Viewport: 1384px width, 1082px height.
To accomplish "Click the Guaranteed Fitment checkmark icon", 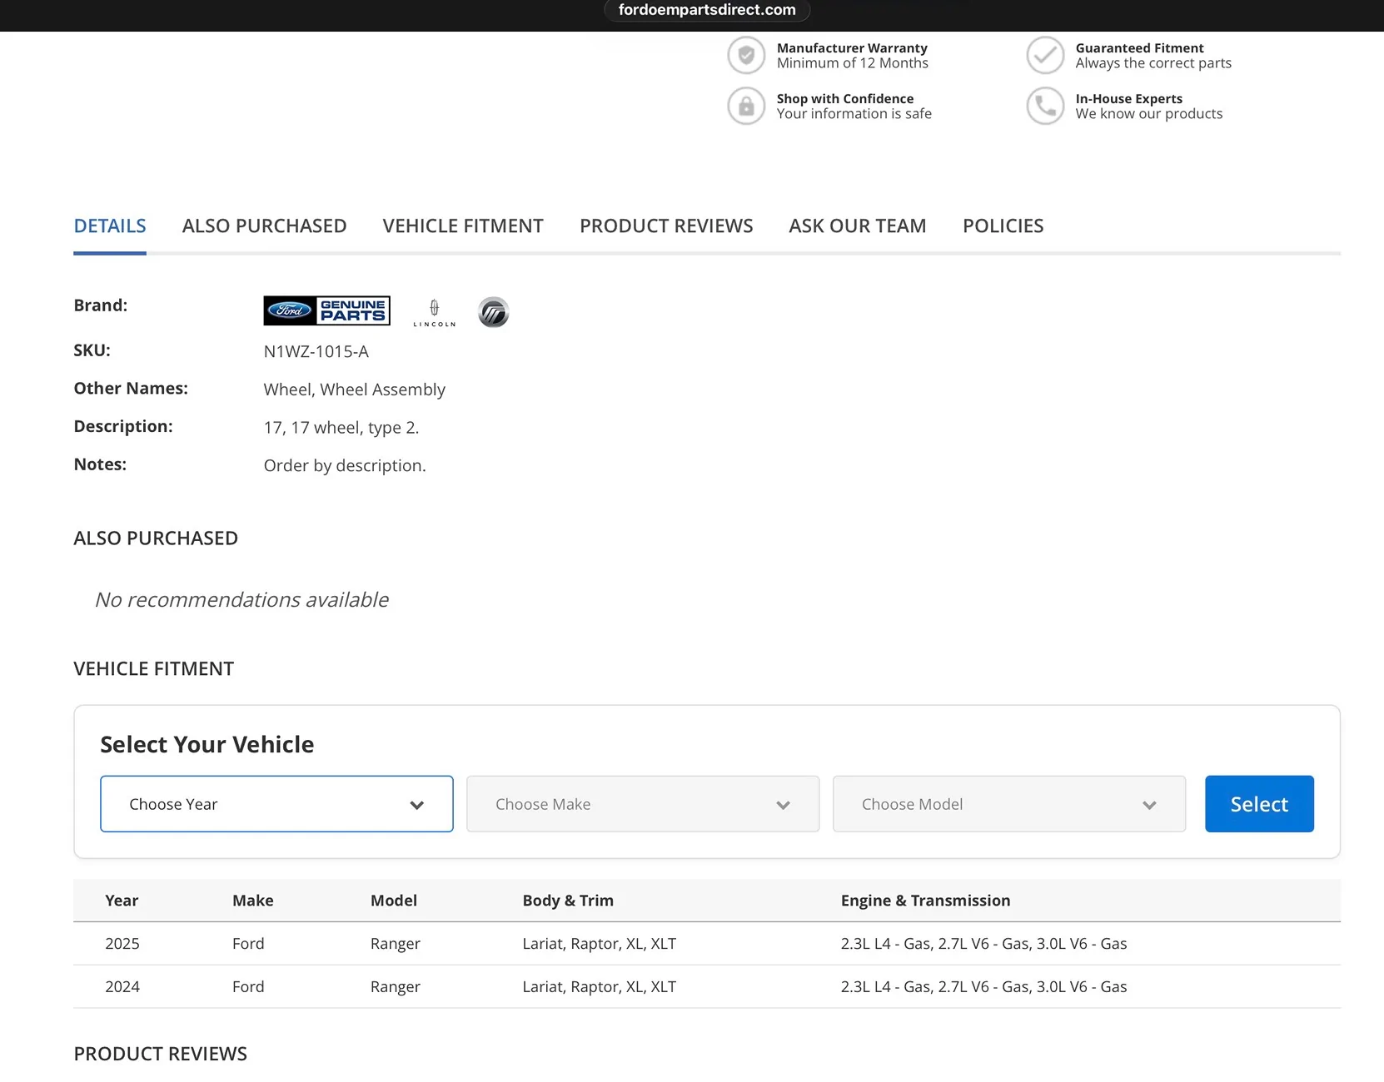I will coord(1045,56).
